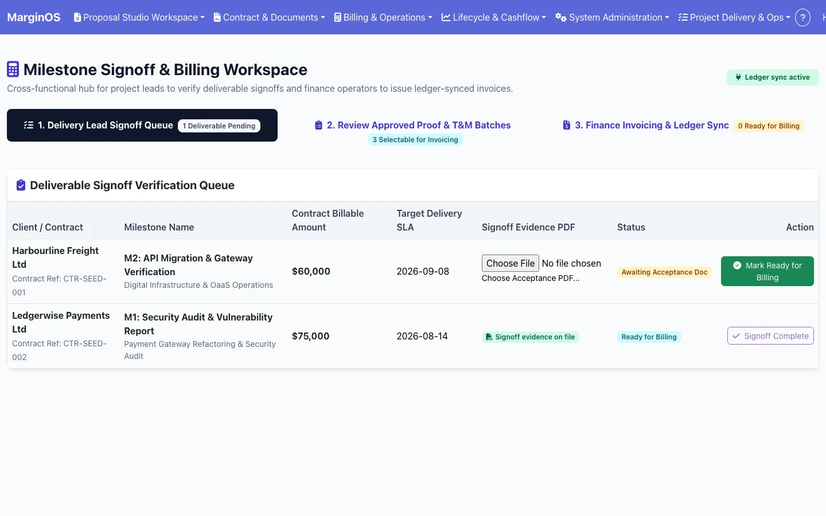Viewport: 826px width, 516px height.
Task: Click the 2026-08-14 target delivery date
Action: [422, 336]
